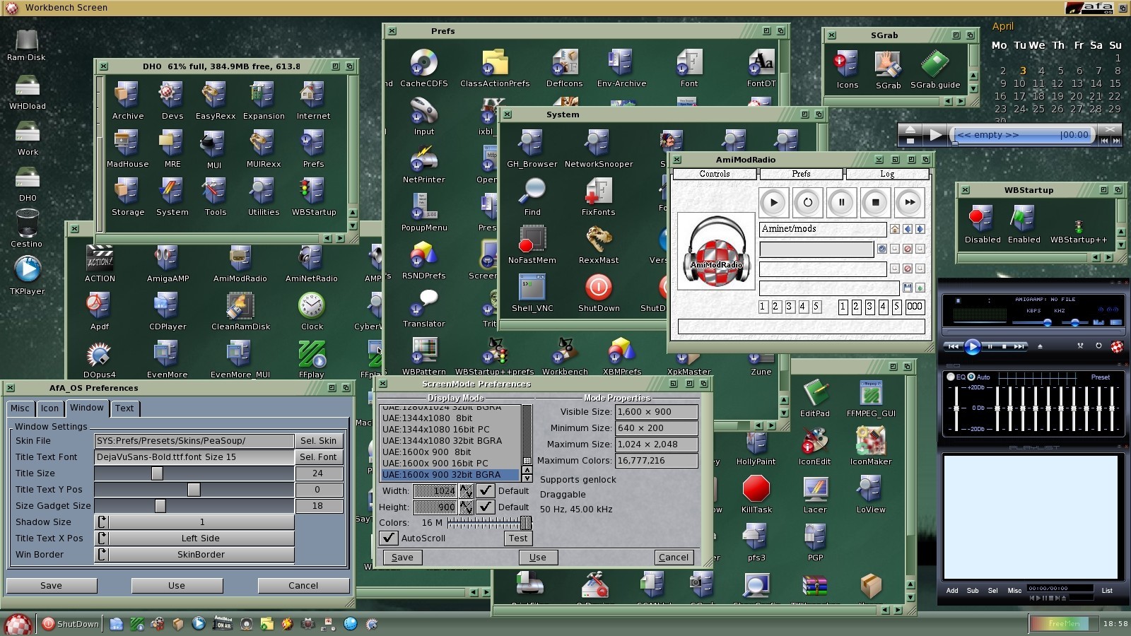Uncheck the Height Default checkbox
The height and width of the screenshot is (636, 1131).
pyautogui.click(x=486, y=507)
